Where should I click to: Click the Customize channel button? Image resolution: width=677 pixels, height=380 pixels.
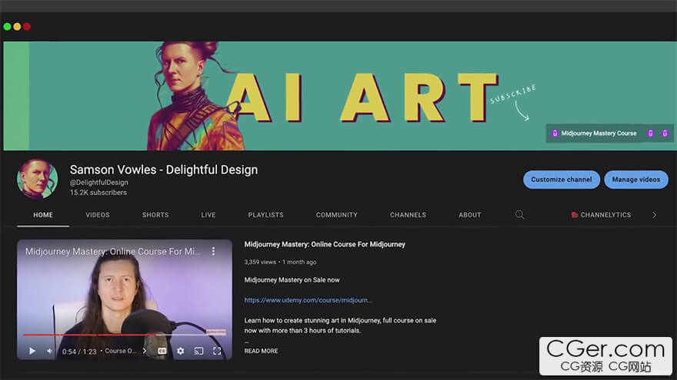coord(562,180)
